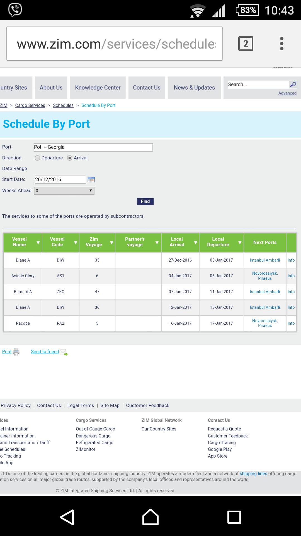Click the envelope icon for Send to friend
The image size is (301, 536).
[64, 352]
